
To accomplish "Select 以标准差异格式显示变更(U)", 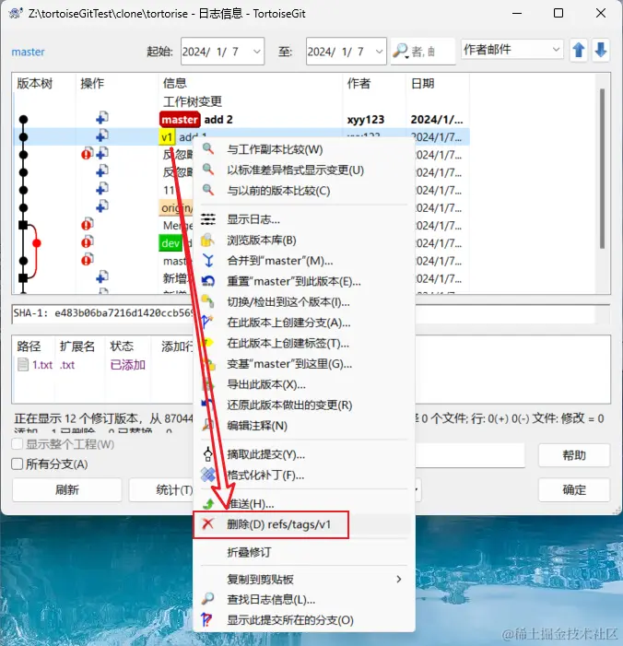I will [304, 170].
